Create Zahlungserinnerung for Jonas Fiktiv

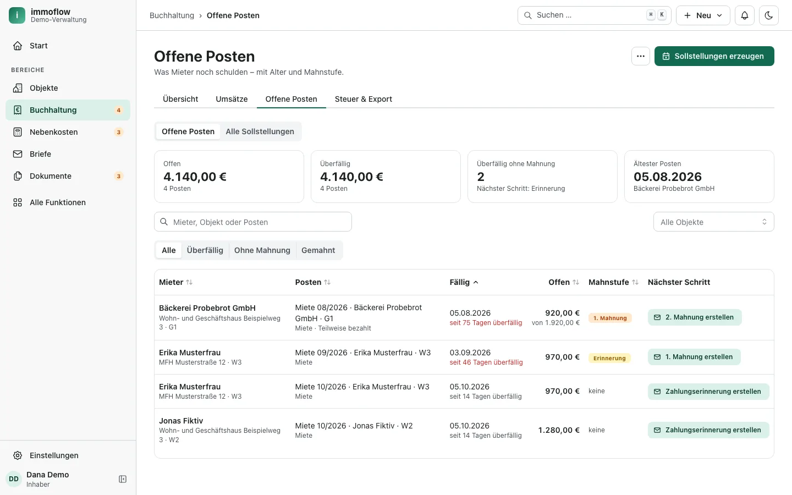pyautogui.click(x=708, y=430)
